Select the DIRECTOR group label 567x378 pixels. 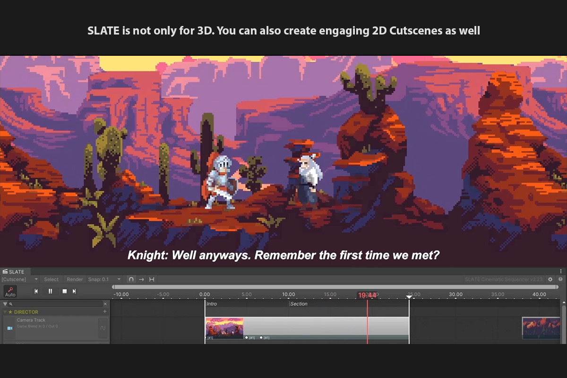[26, 312]
